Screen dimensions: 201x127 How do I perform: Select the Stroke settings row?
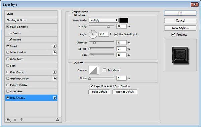(31, 46)
